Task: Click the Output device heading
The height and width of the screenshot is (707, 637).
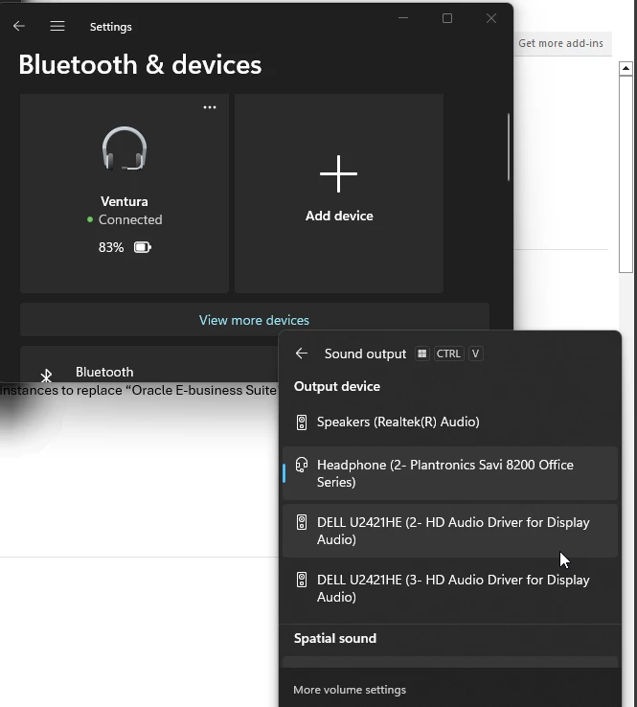Action: pos(337,387)
